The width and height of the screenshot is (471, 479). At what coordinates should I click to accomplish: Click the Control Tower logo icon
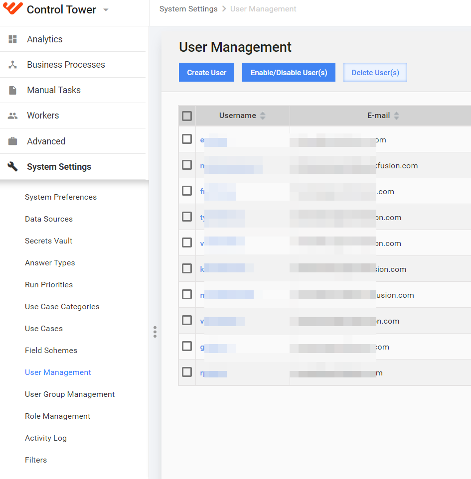[12, 8]
